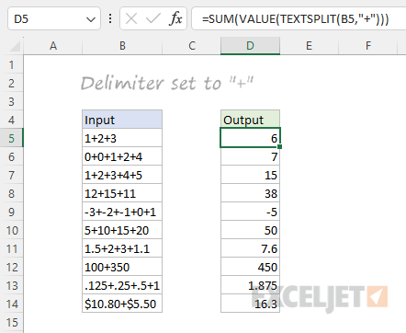Select row 5 header
This screenshot has width=406, height=333.
pyautogui.click(x=12, y=138)
